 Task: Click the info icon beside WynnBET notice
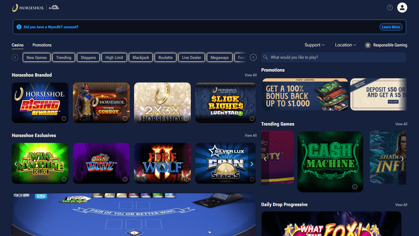[x=19, y=27]
